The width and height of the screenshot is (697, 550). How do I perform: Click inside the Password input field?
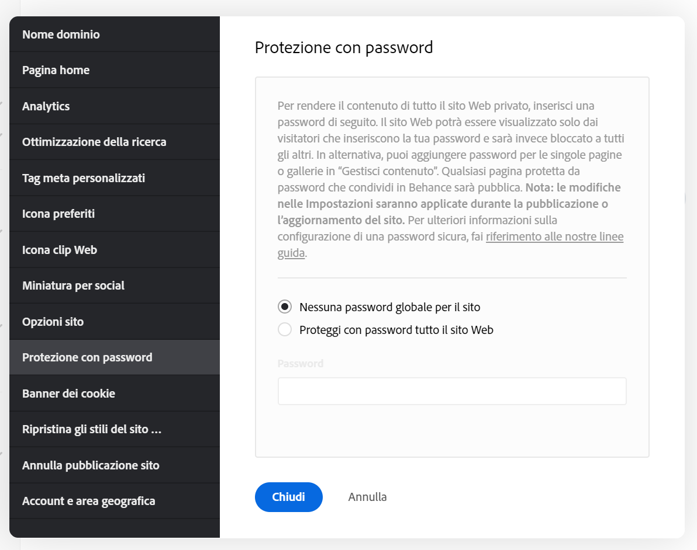tap(451, 391)
